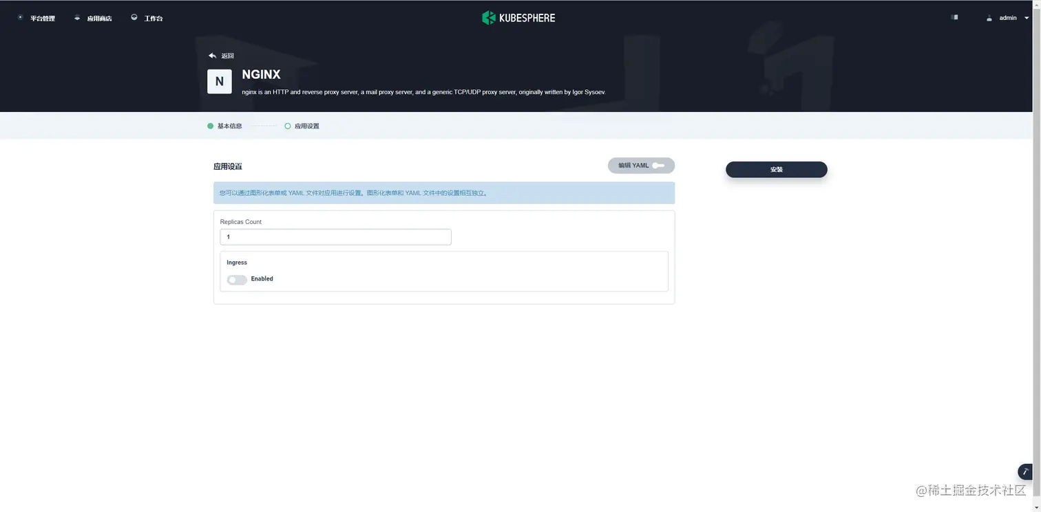
Task: Click the nginx description text
Action: point(423,91)
